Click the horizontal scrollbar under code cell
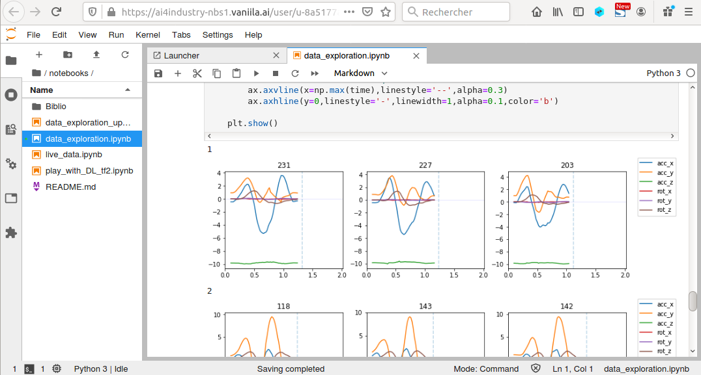The width and height of the screenshot is (701, 375). [441, 136]
